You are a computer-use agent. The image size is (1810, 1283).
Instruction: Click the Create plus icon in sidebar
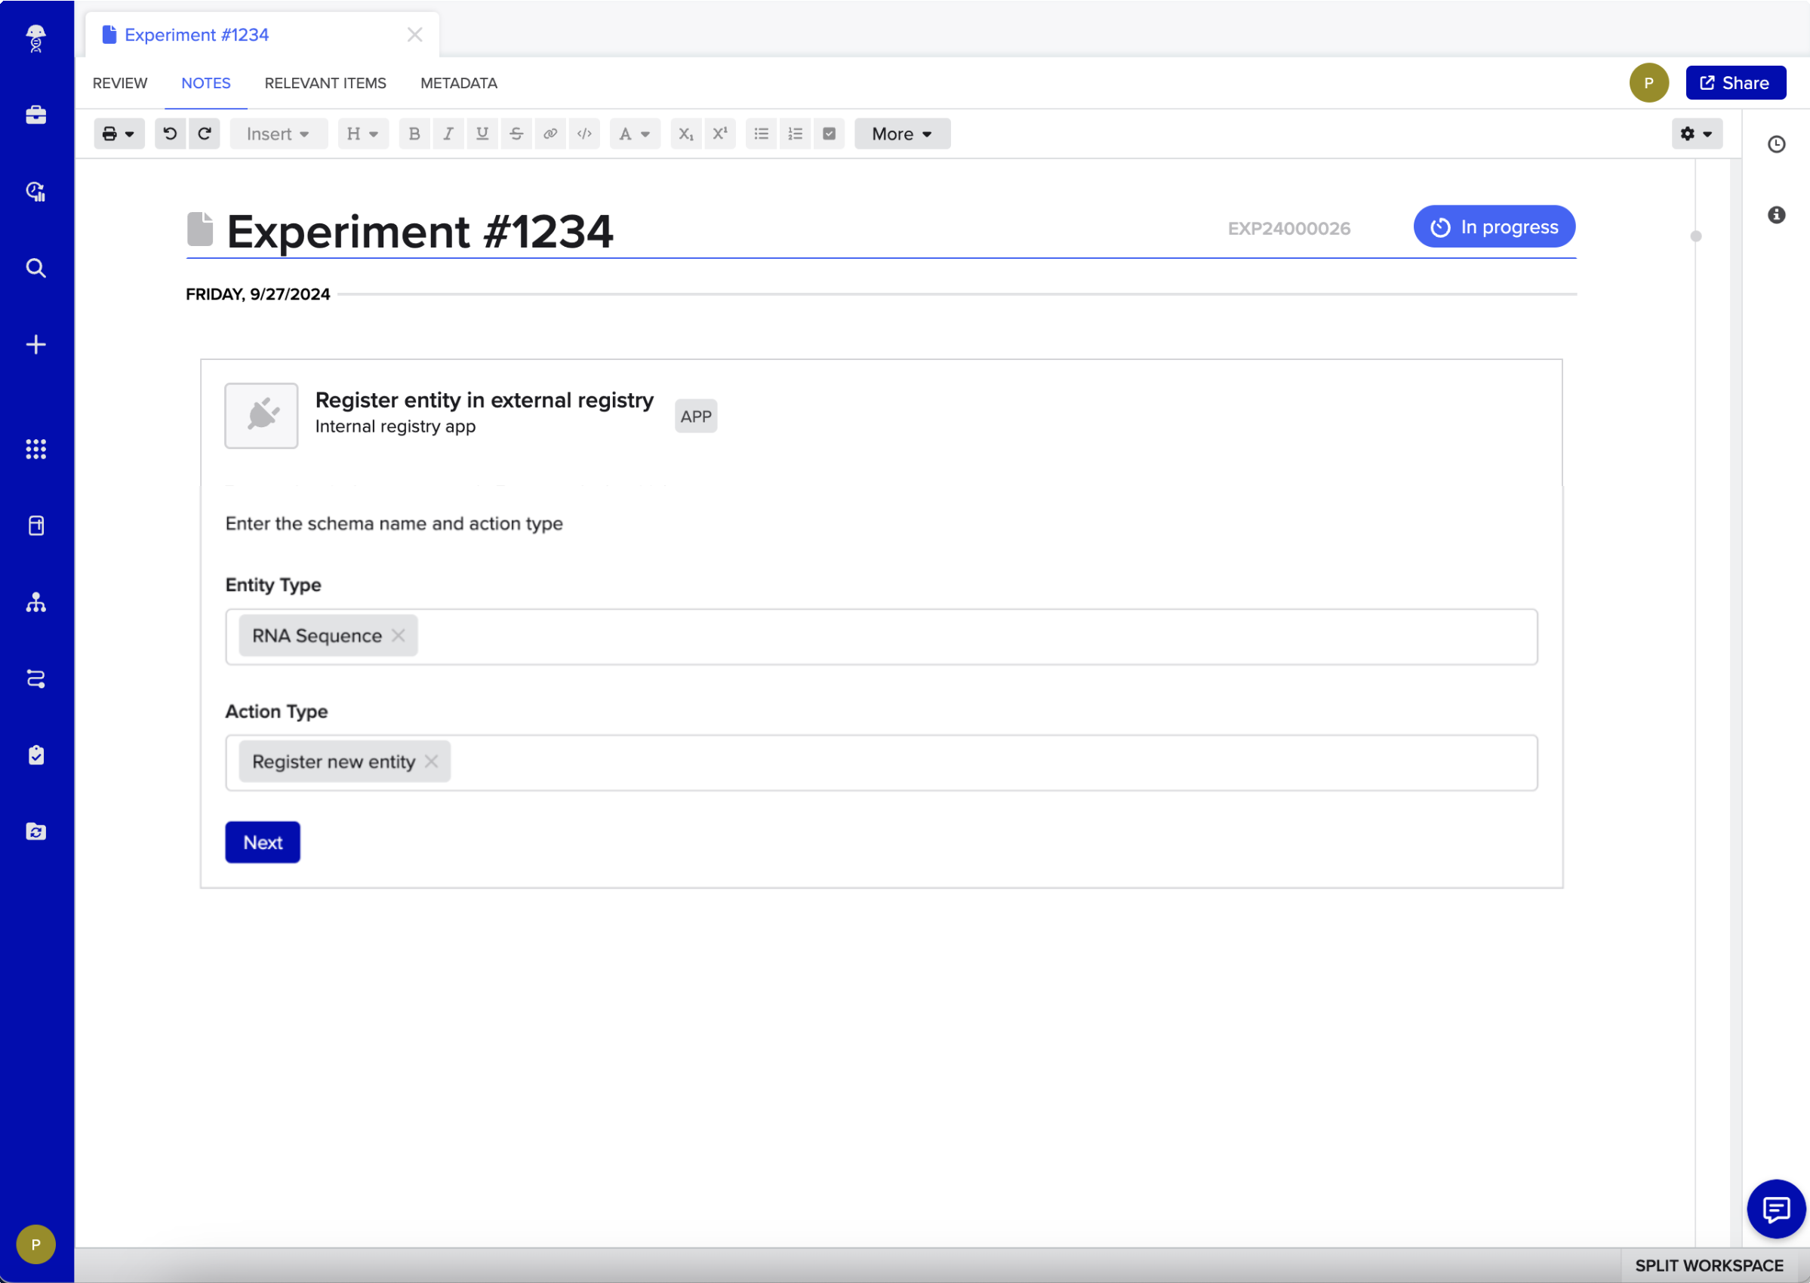tap(35, 344)
